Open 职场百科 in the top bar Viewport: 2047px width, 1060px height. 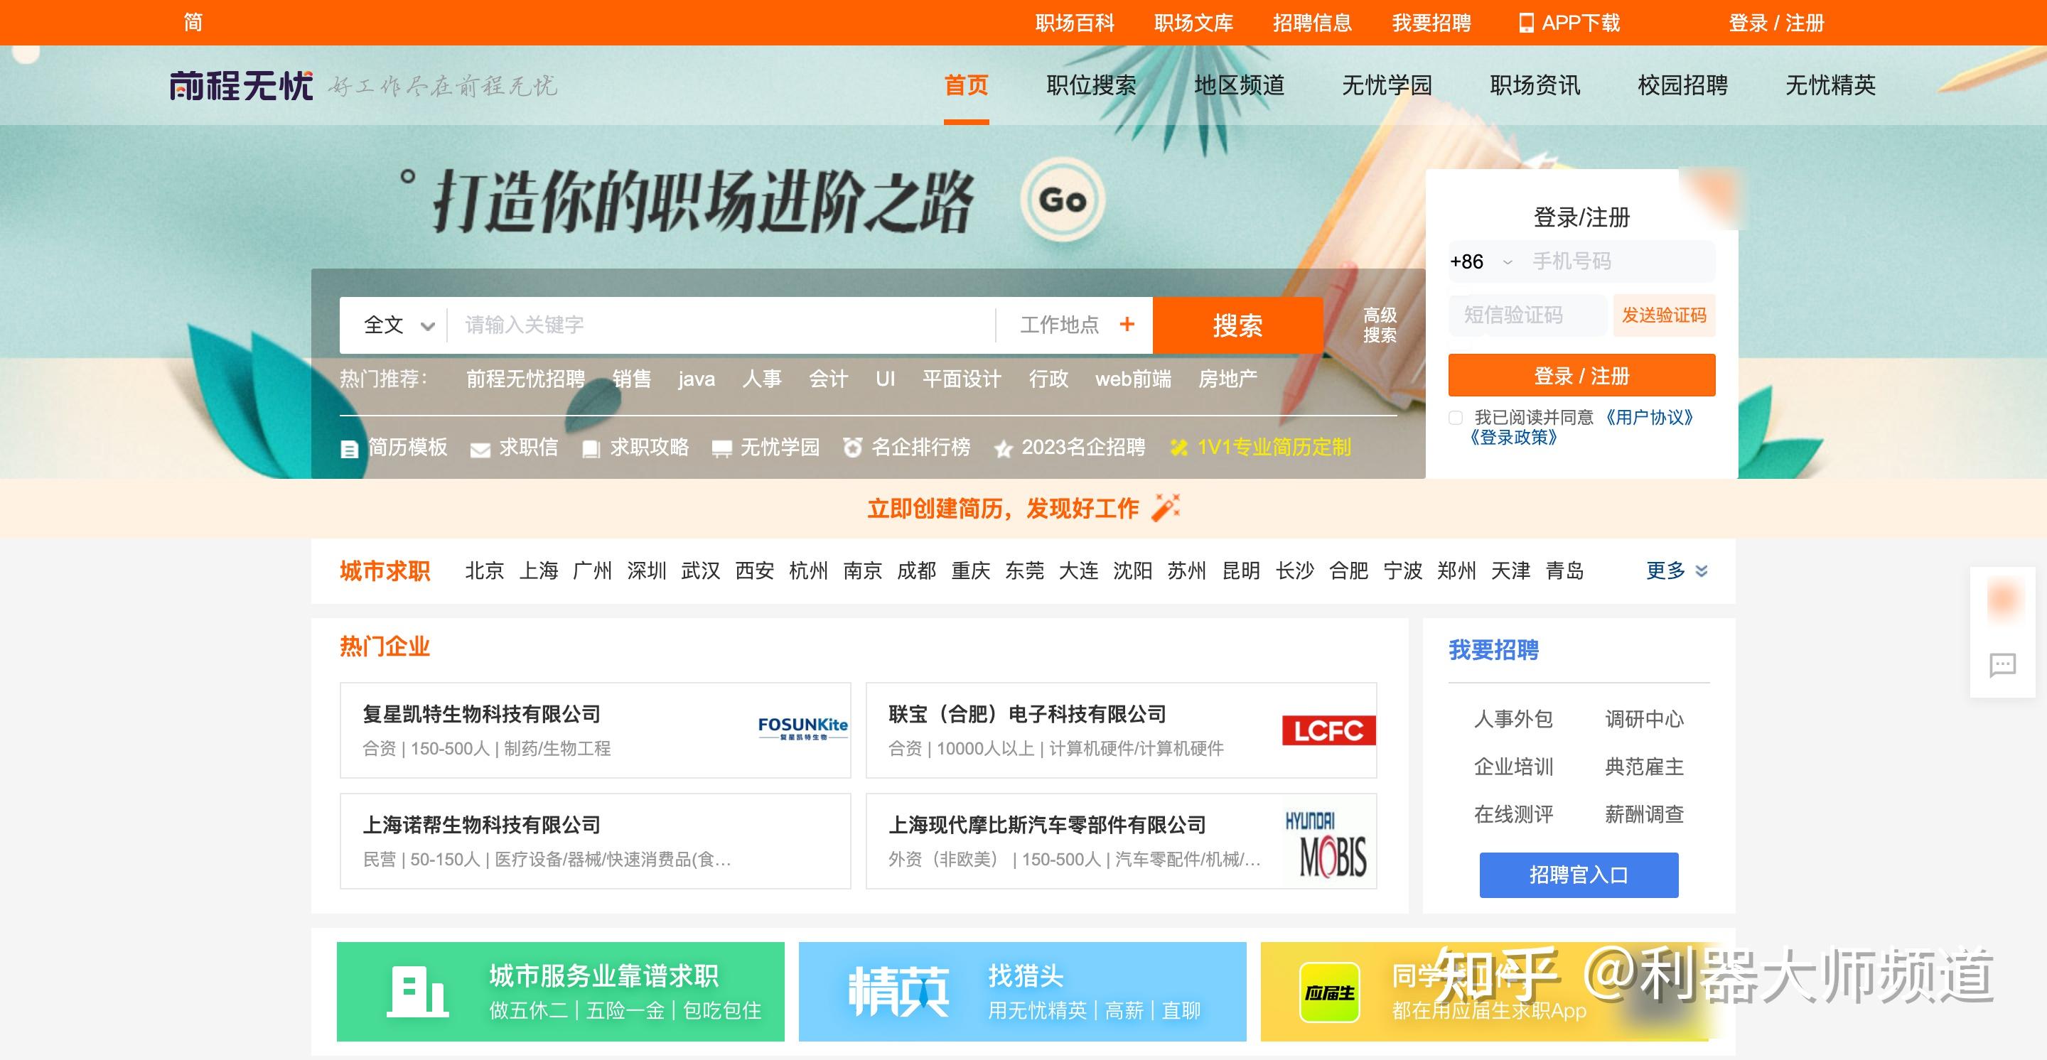[x=1075, y=23]
